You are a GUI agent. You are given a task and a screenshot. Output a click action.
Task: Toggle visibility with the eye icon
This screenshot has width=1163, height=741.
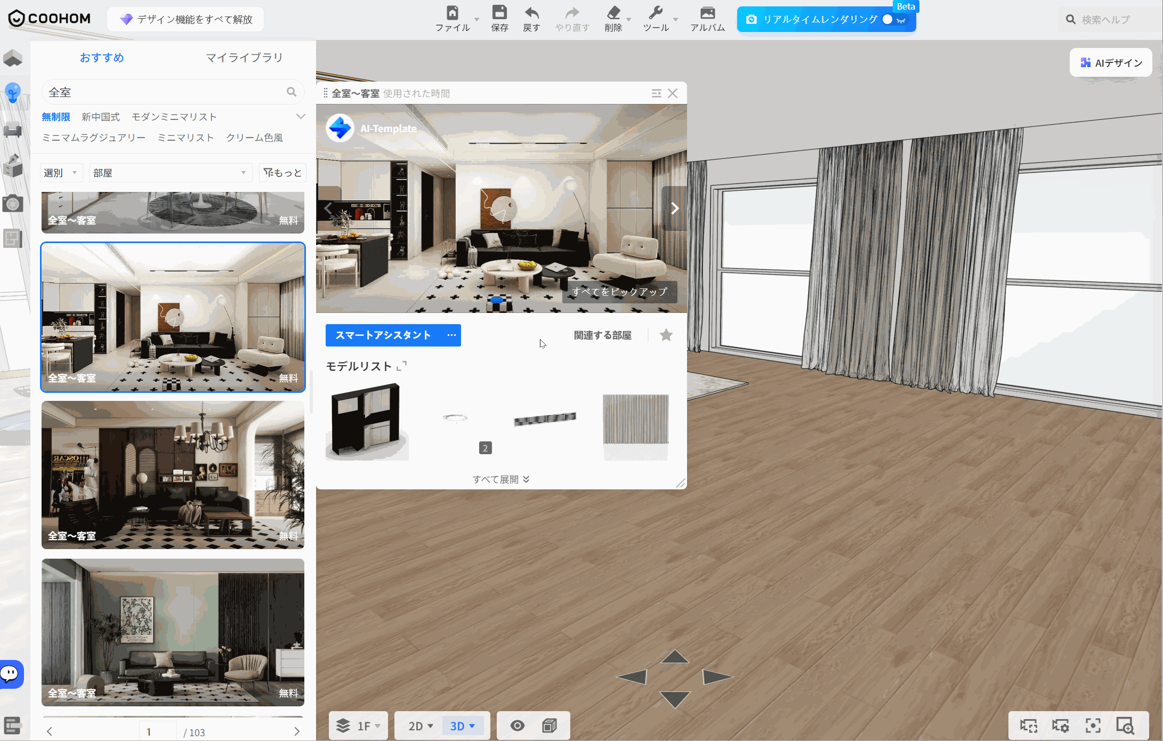518,726
